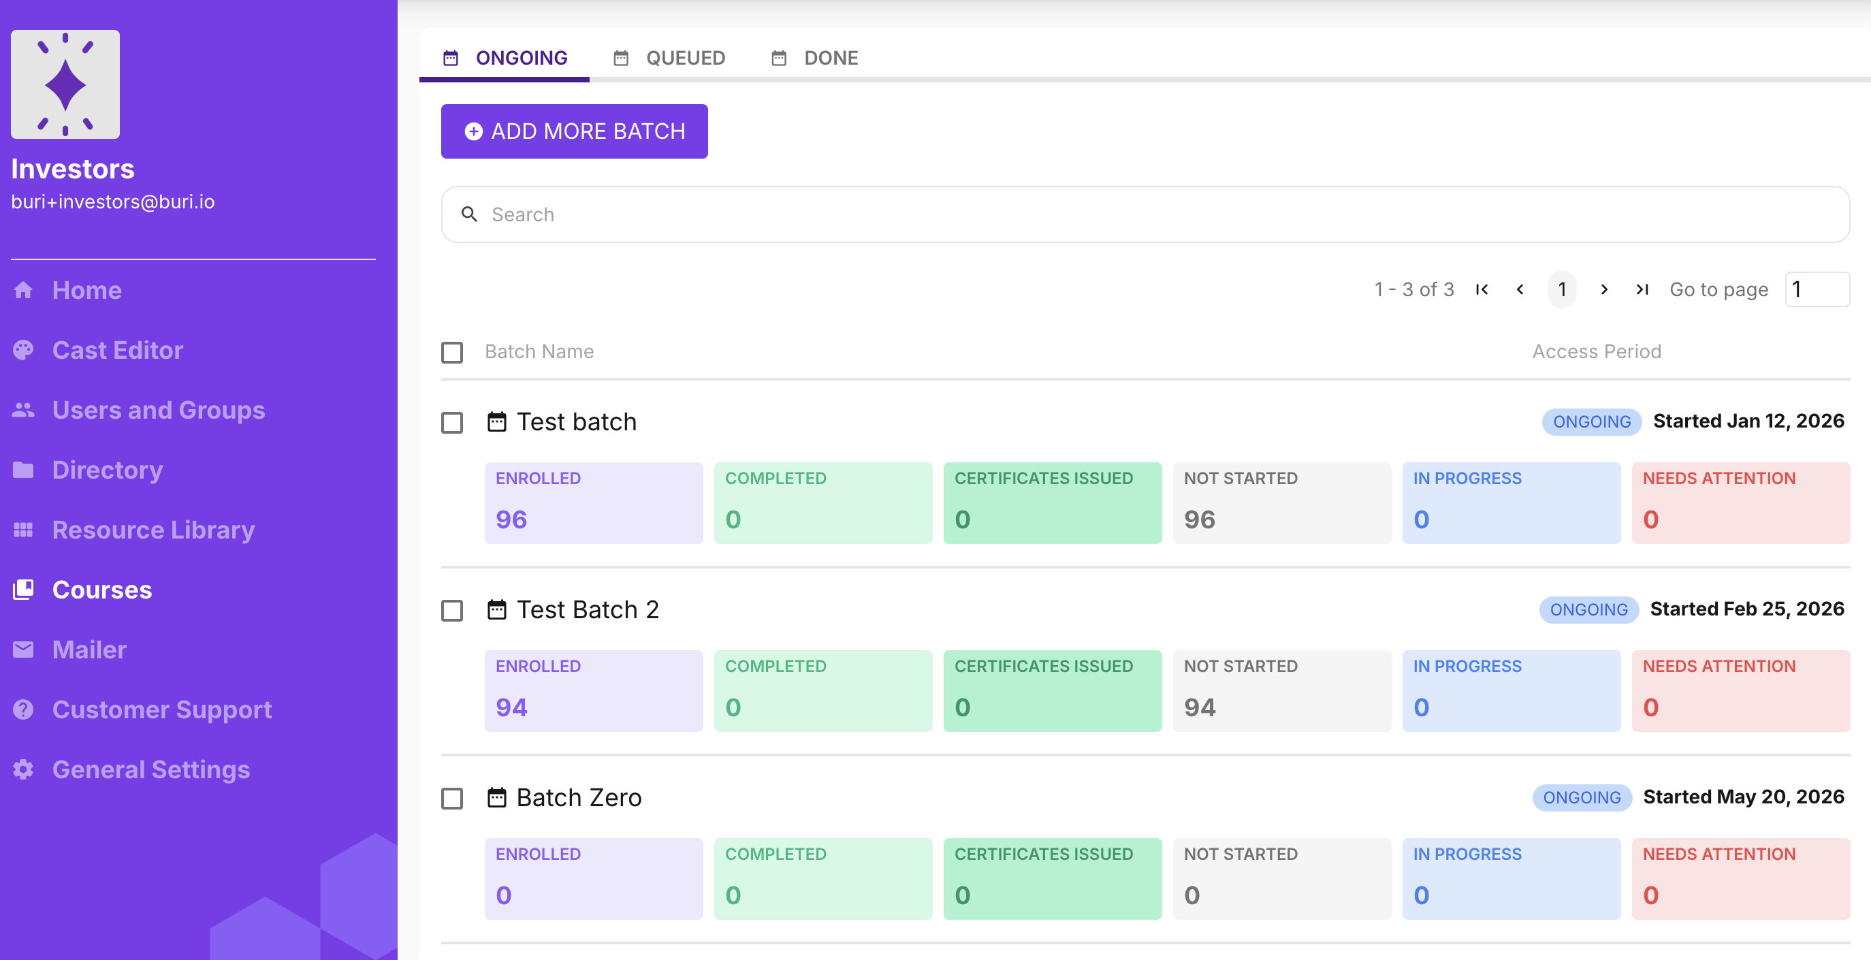This screenshot has width=1871, height=960.
Task: Check the Test Batch 2 checkbox
Action: tap(453, 611)
